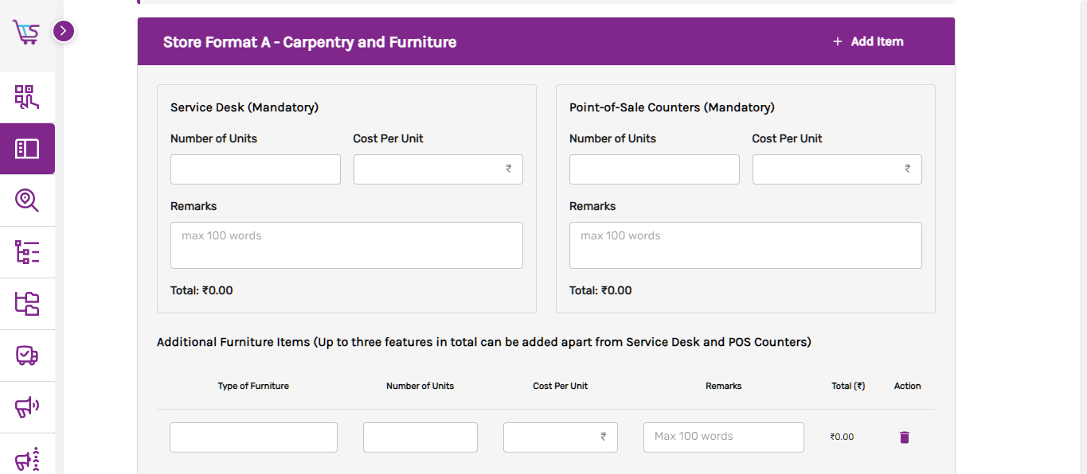1087x474 pixels.
Task: Delete the additional furniture row
Action: (904, 437)
